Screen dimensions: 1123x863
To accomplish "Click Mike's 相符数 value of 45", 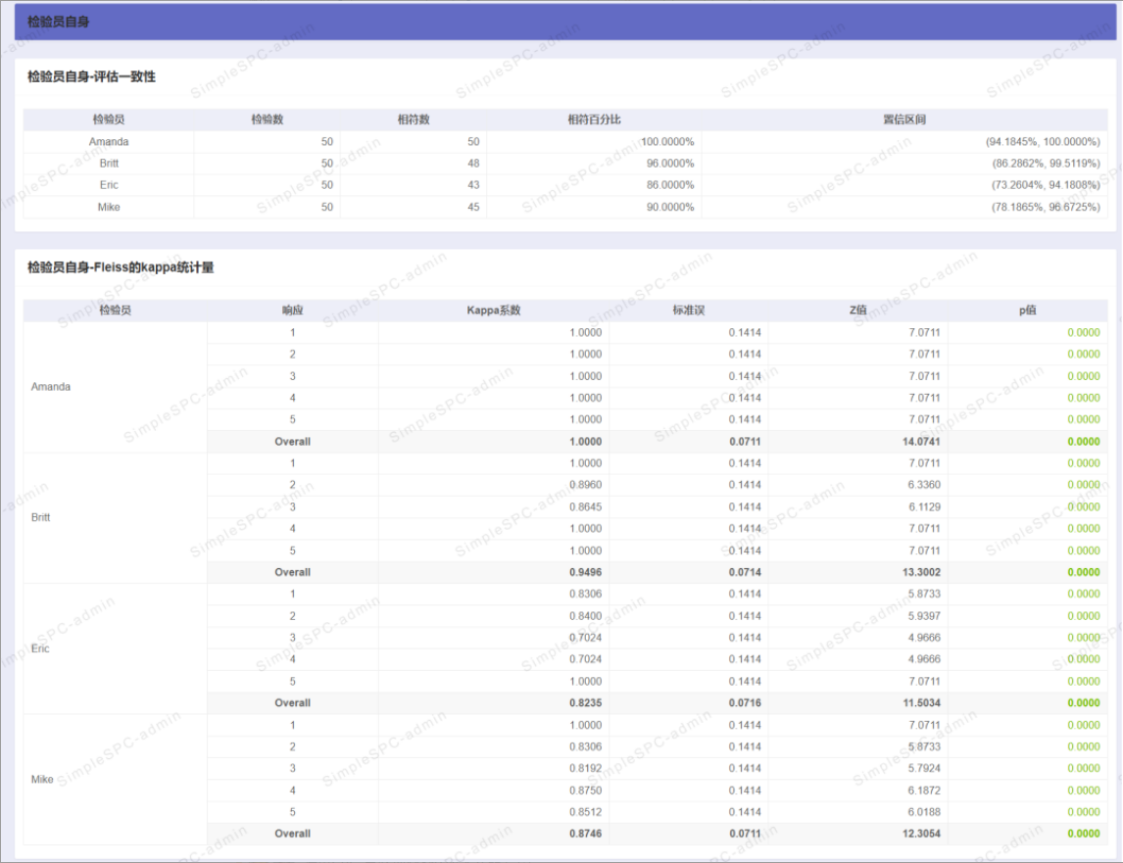I will click(x=473, y=207).
